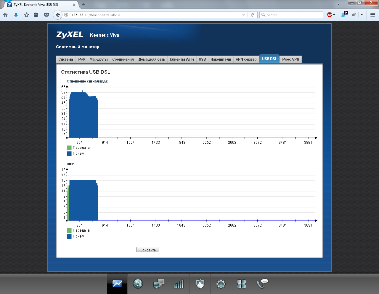
Task: Click the blue Прием swatch in SNR legend
Action: pyautogui.click(x=69, y=154)
